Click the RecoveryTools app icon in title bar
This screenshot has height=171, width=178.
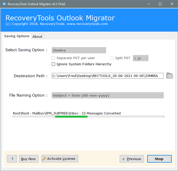point(4,4)
